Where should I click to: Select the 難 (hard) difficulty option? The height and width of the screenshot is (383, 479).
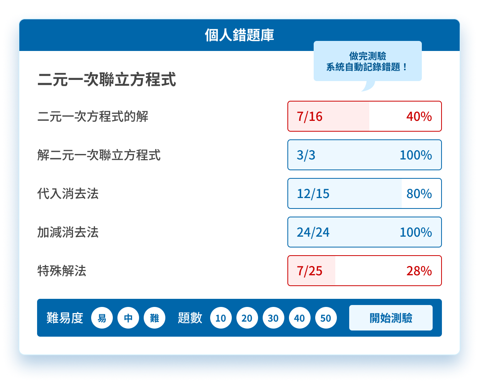(154, 318)
